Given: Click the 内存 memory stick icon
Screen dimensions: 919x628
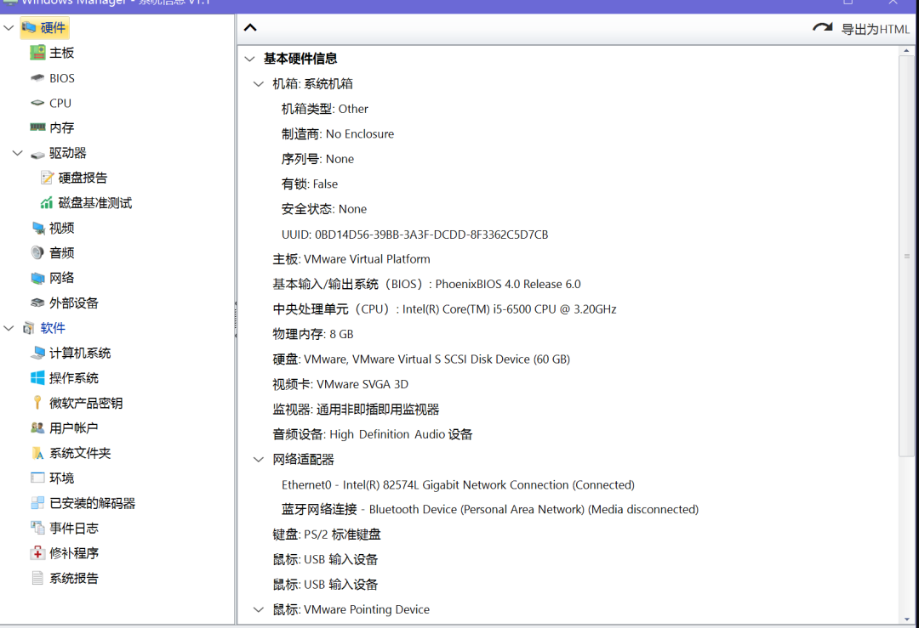Looking at the screenshot, I should click(x=37, y=127).
